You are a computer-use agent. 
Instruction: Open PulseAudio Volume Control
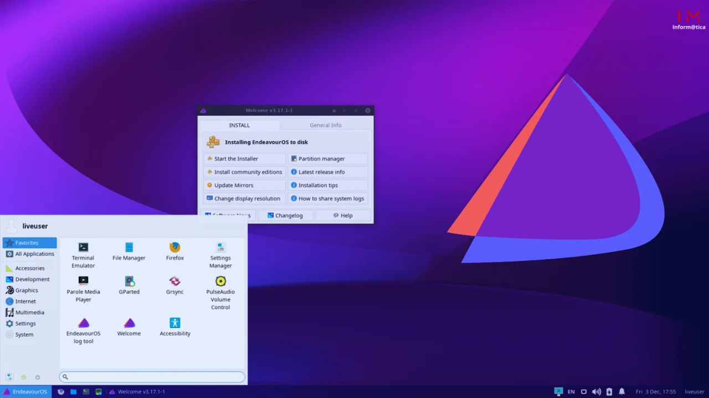pyautogui.click(x=220, y=292)
